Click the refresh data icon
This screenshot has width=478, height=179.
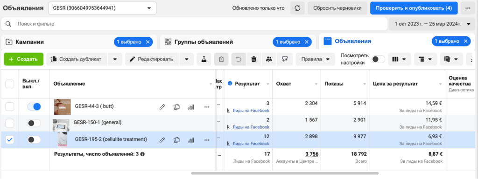pyautogui.click(x=297, y=8)
